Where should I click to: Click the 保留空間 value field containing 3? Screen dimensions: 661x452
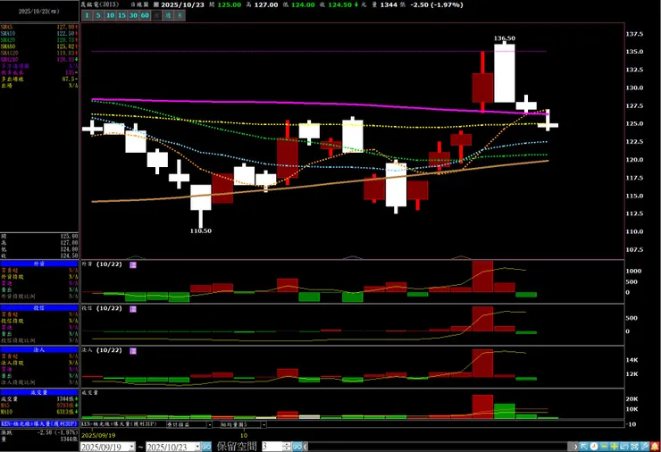[272, 447]
